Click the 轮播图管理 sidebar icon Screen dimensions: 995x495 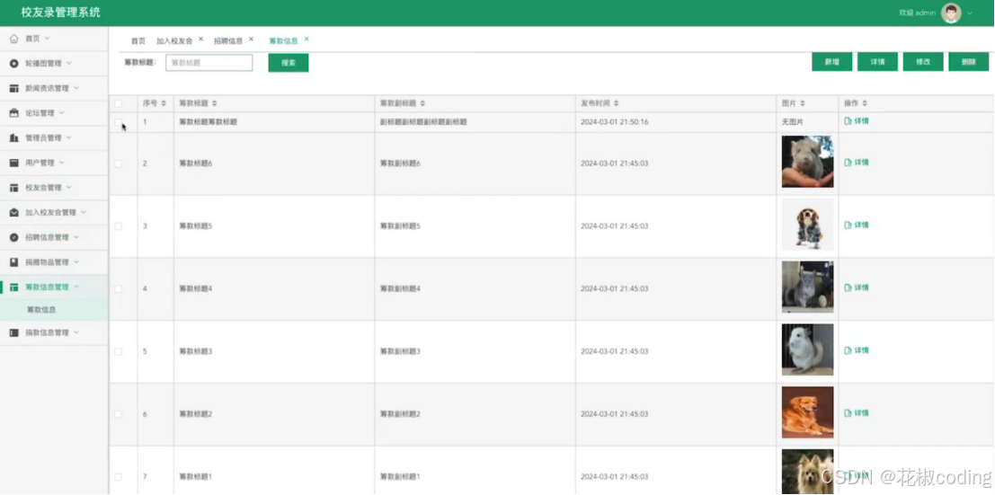[x=14, y=64]
